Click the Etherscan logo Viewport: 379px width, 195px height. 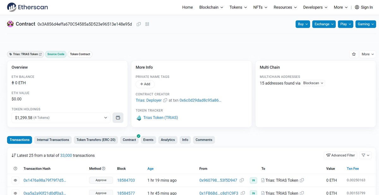tap(27, 7)
